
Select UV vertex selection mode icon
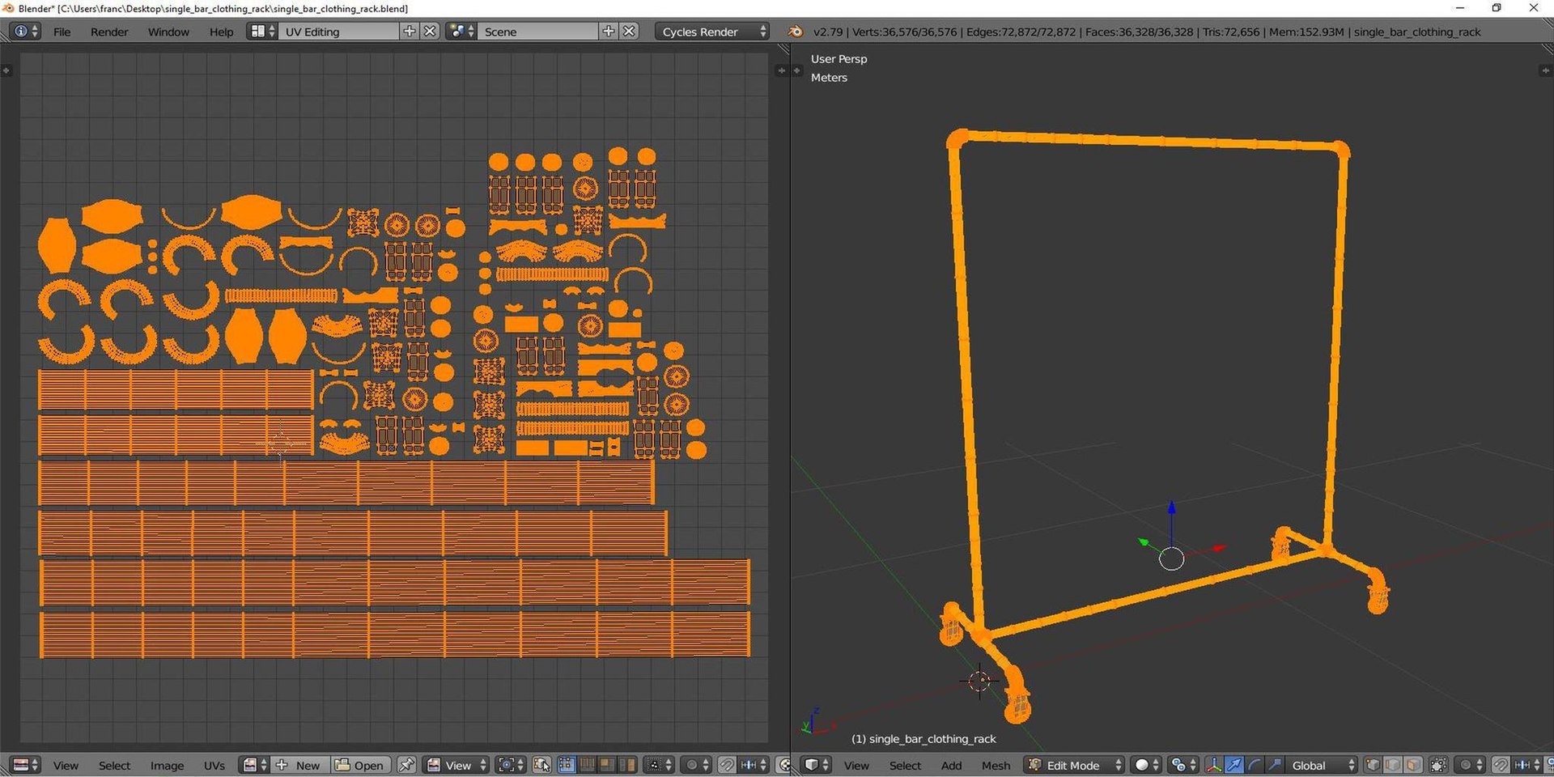[x=567, y=765]
